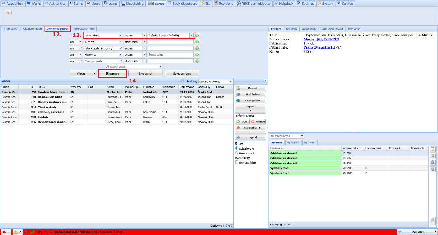
Task: Click the blue info icon in status bar
Action: point(26,232)
